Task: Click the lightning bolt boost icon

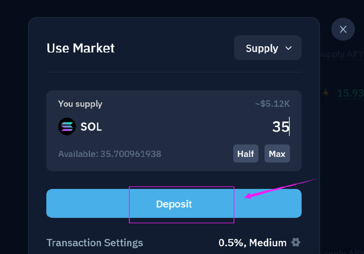Action: tap(326, 93)
